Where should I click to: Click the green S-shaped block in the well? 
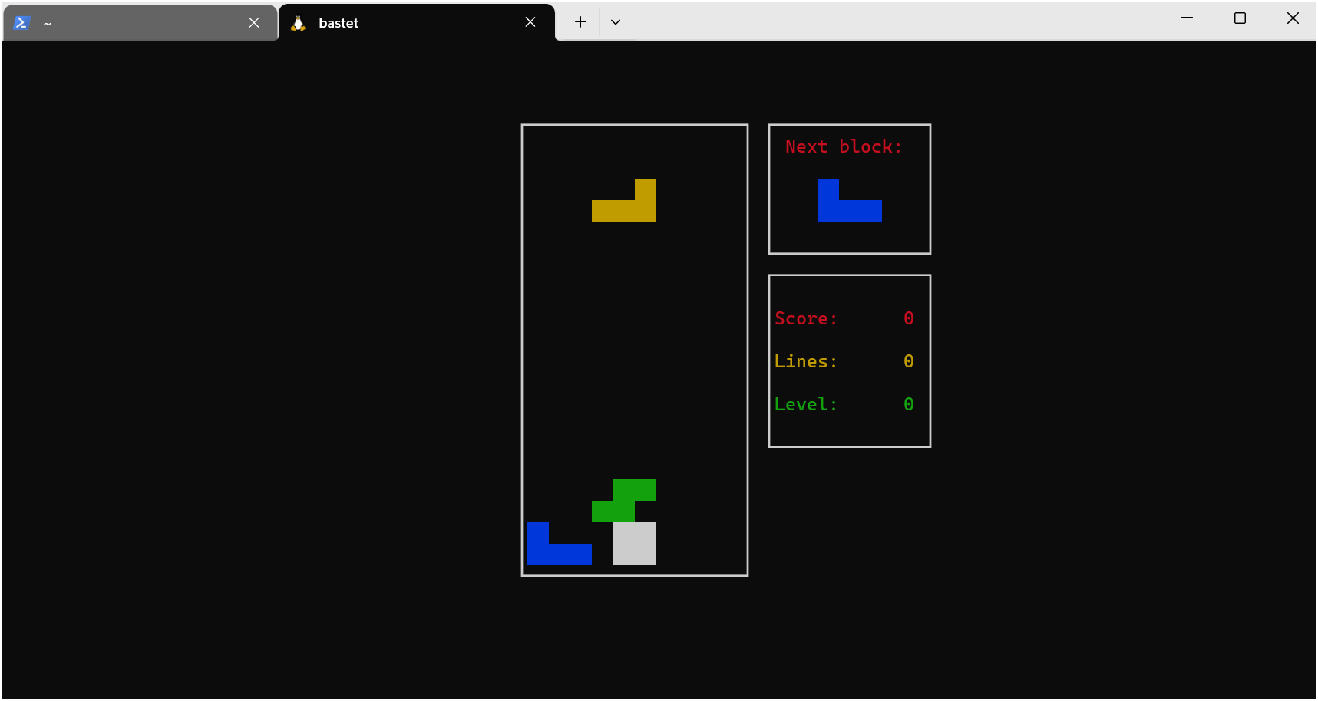pos(634,491)
